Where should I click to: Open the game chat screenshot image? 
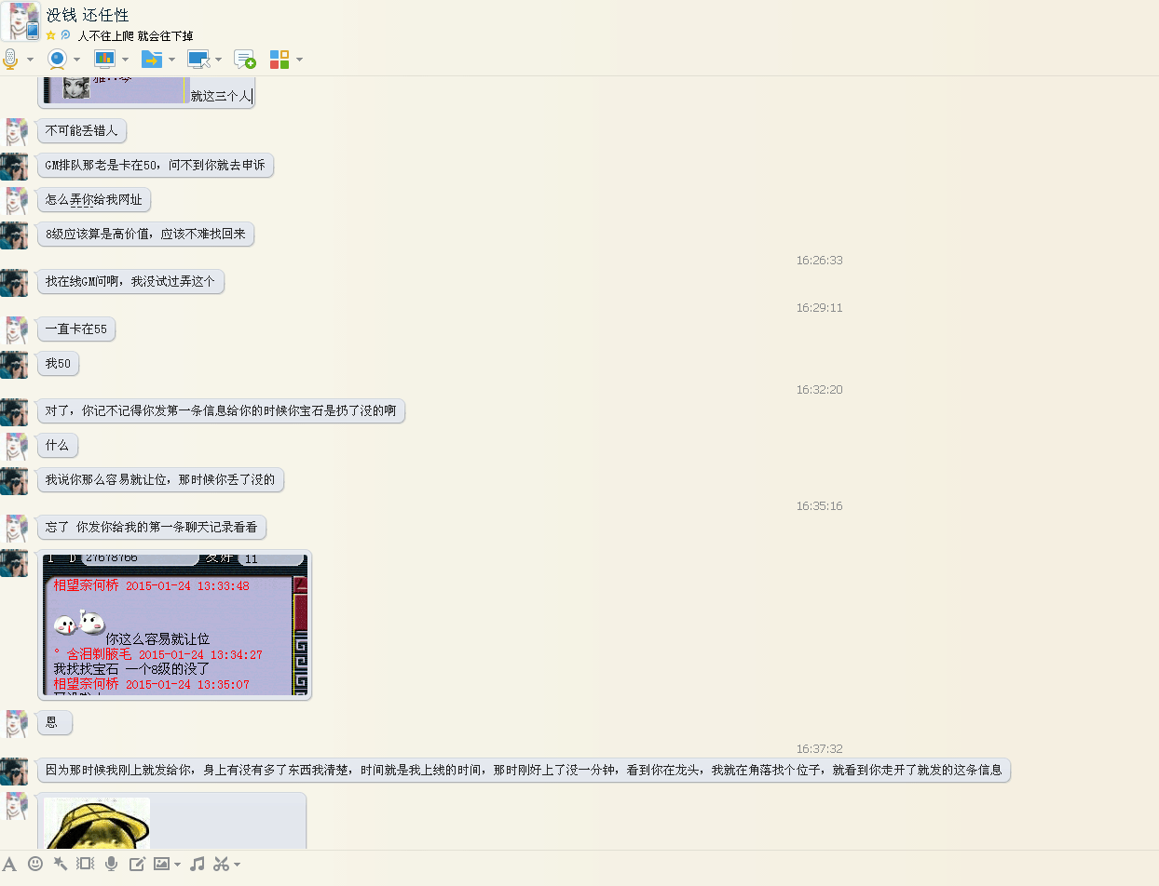175,624
